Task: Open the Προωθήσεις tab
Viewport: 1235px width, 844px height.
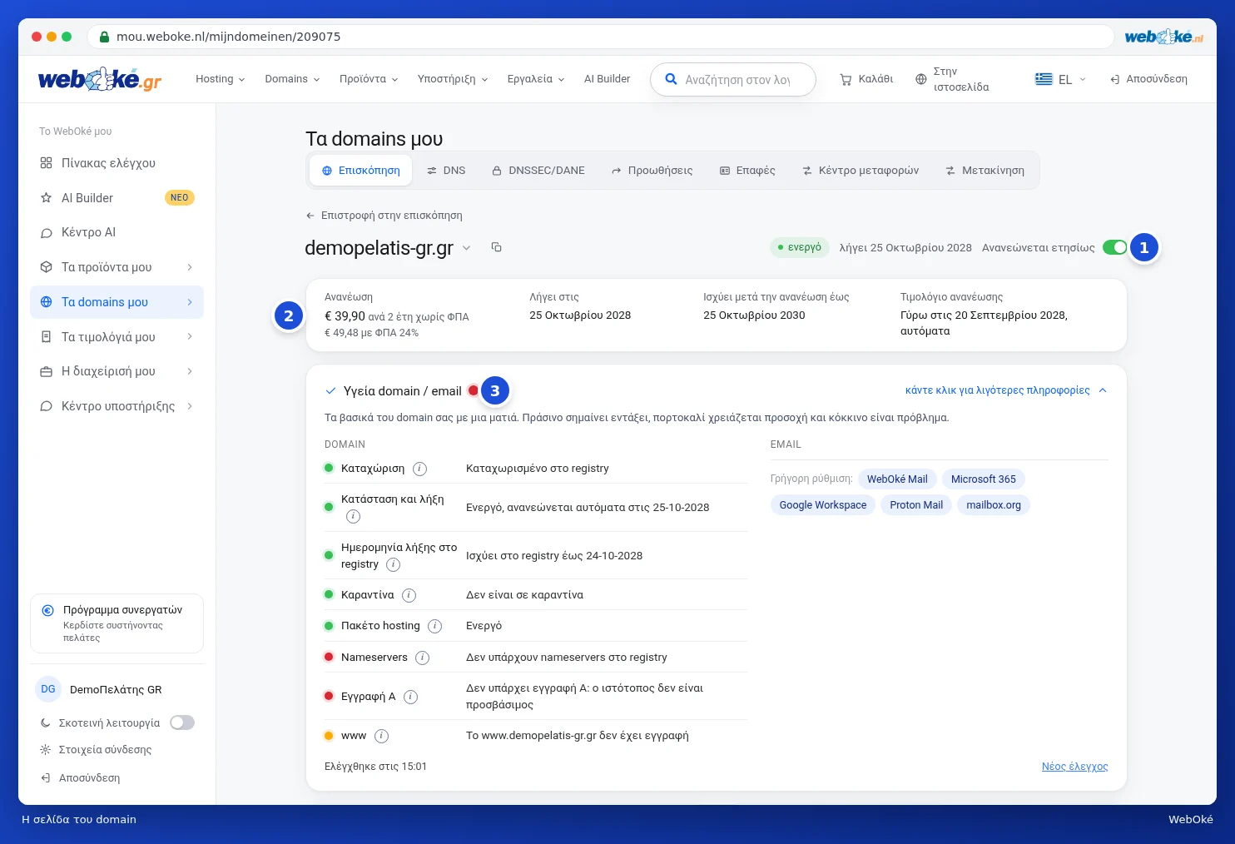Action: 652,171
